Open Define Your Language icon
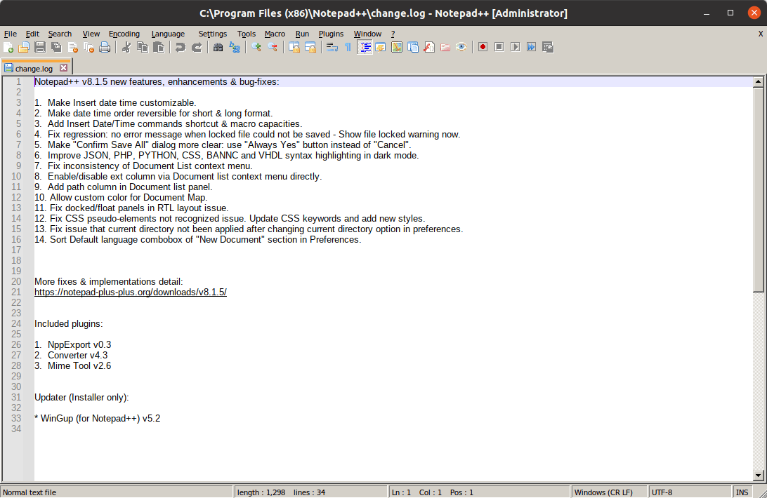The height and width of the screenshot is (498, 767). point(381,48)
